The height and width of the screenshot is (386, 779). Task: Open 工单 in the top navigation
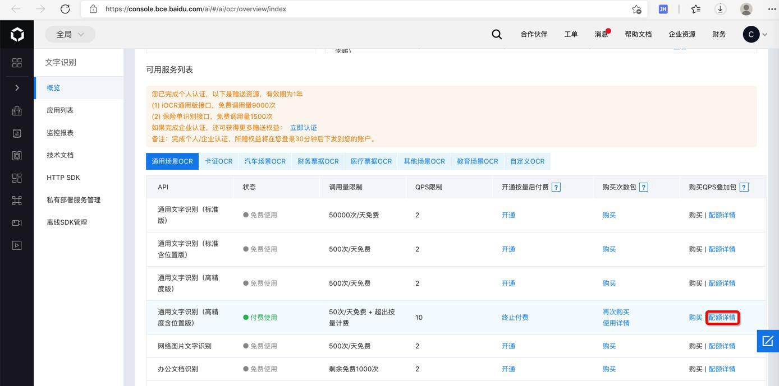tap(571, 34)
